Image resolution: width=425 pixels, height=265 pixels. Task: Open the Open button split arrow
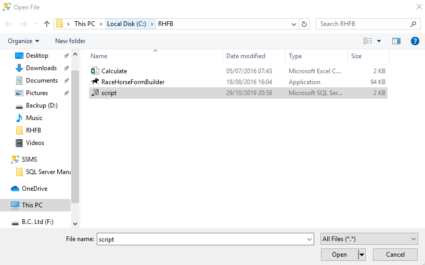pos(362,255)
